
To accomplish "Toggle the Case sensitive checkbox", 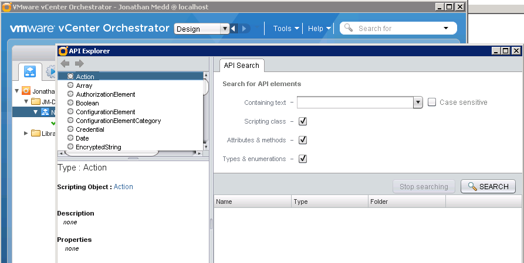I will [x=432, y=102].
